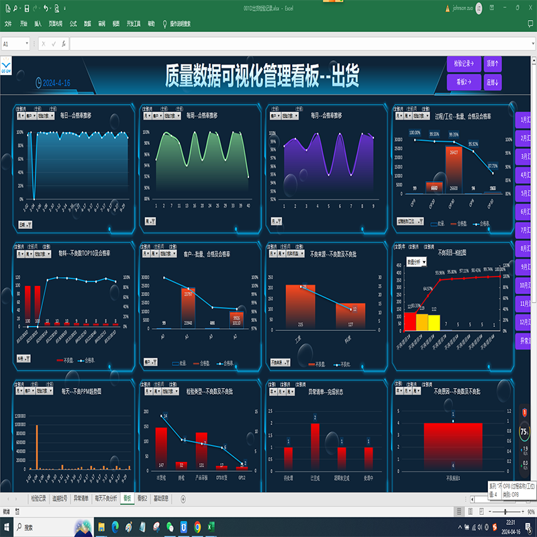Switch to the 检验记录 sheet tab
This screenshot has height=537, width=537.
[x=39, y=499]
